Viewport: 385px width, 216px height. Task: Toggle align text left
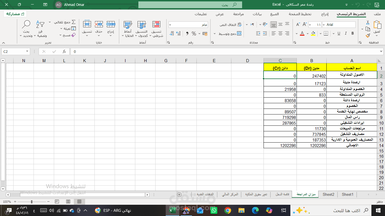[274, 33]
